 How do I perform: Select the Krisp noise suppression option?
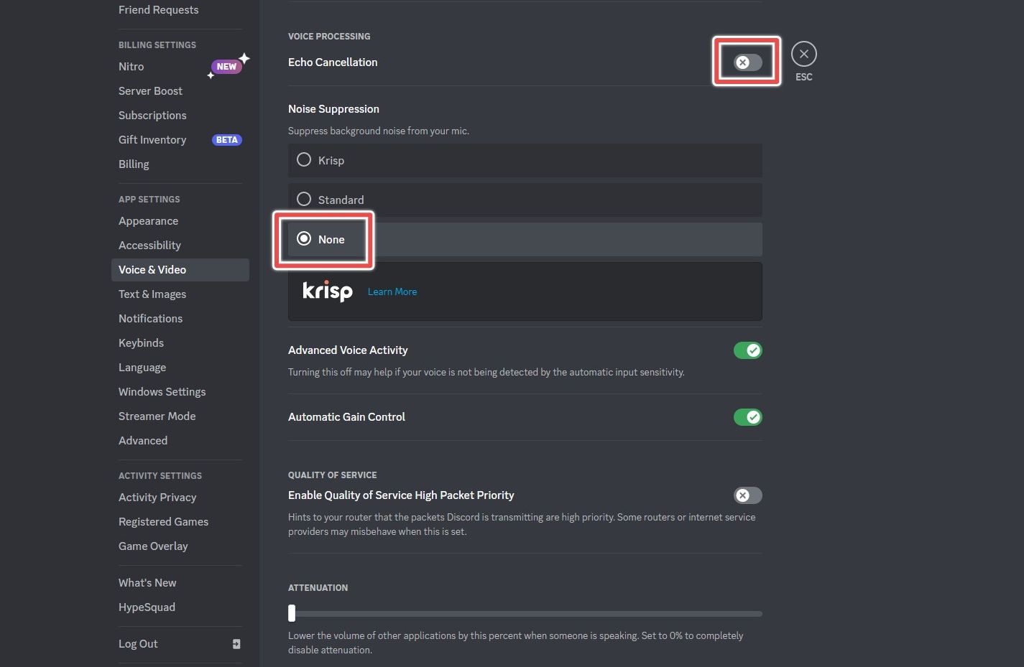click(x=525, y=160)
